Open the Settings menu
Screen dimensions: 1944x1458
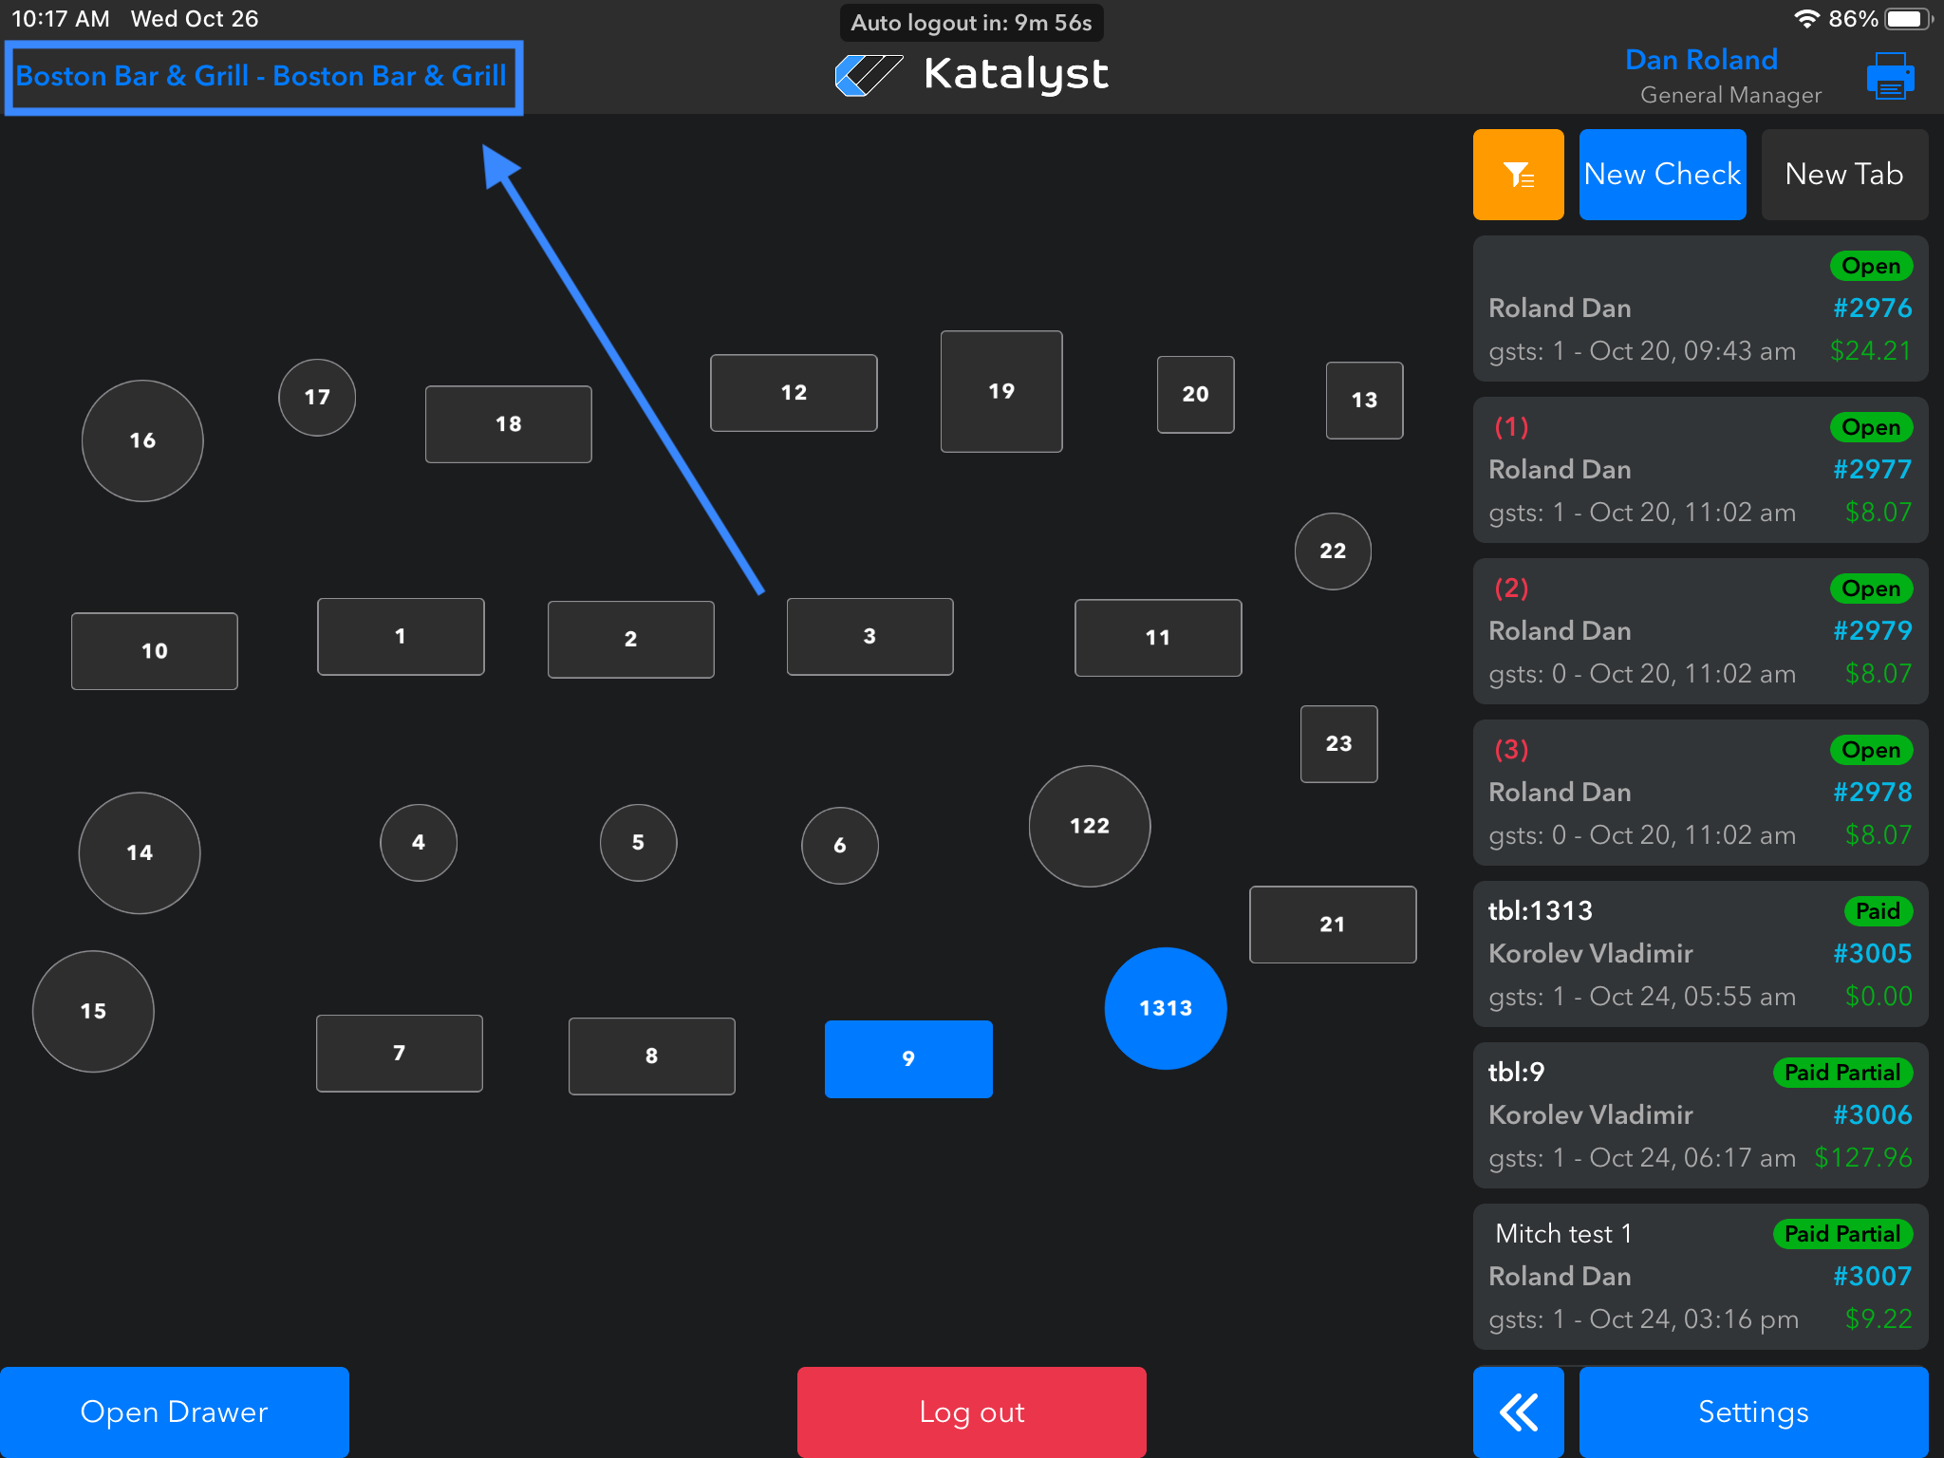(1752, 1411)
